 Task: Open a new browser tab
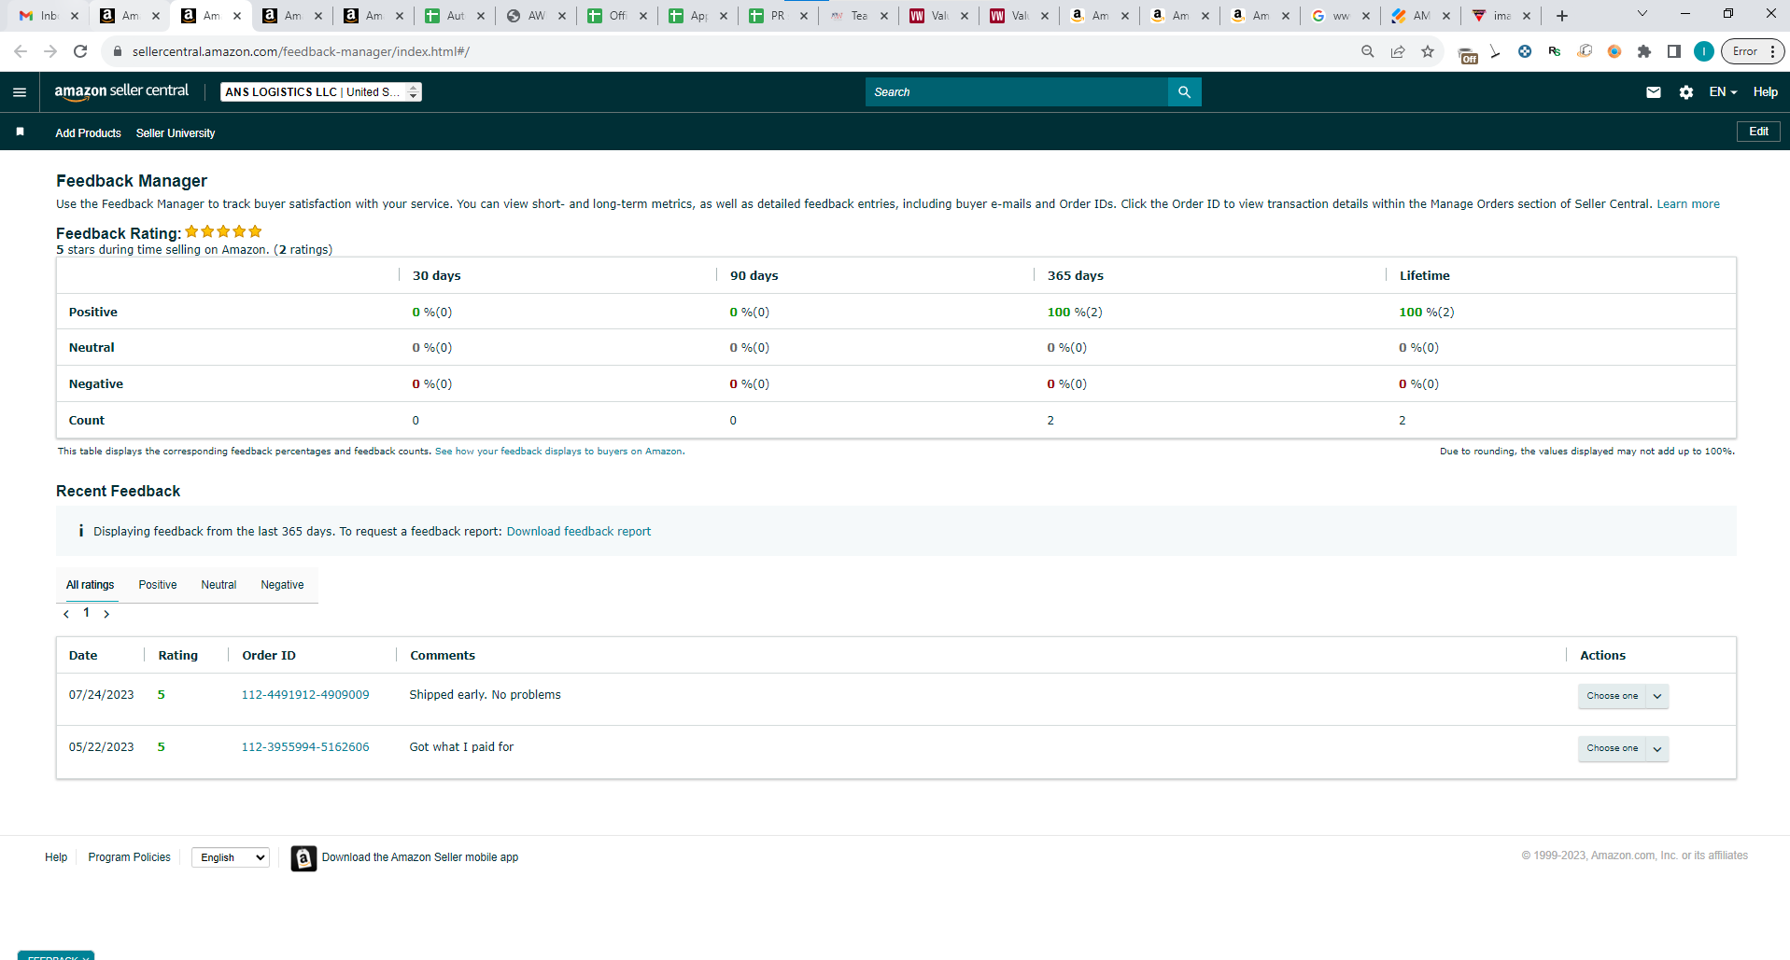click(1562, 16)
